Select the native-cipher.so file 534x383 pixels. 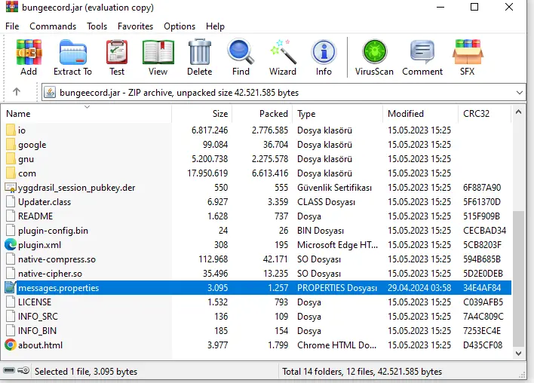tap(50, 274)
